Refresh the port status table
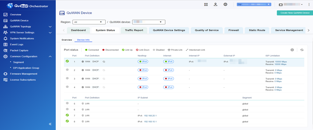 pos(302,50)
